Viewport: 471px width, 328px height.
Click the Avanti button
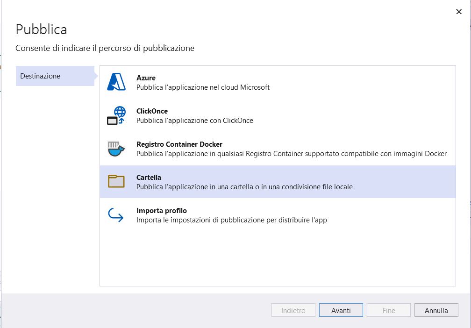pos(341,310)
